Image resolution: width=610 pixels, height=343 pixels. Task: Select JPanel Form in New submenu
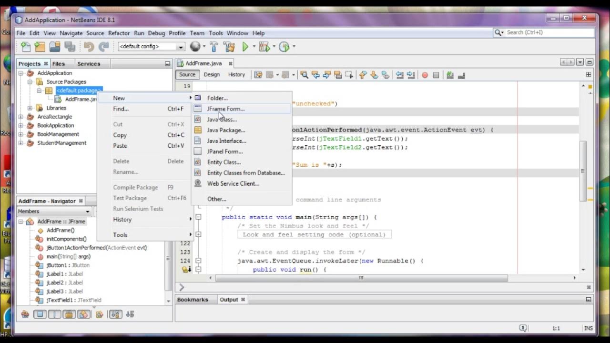point(242,151)
